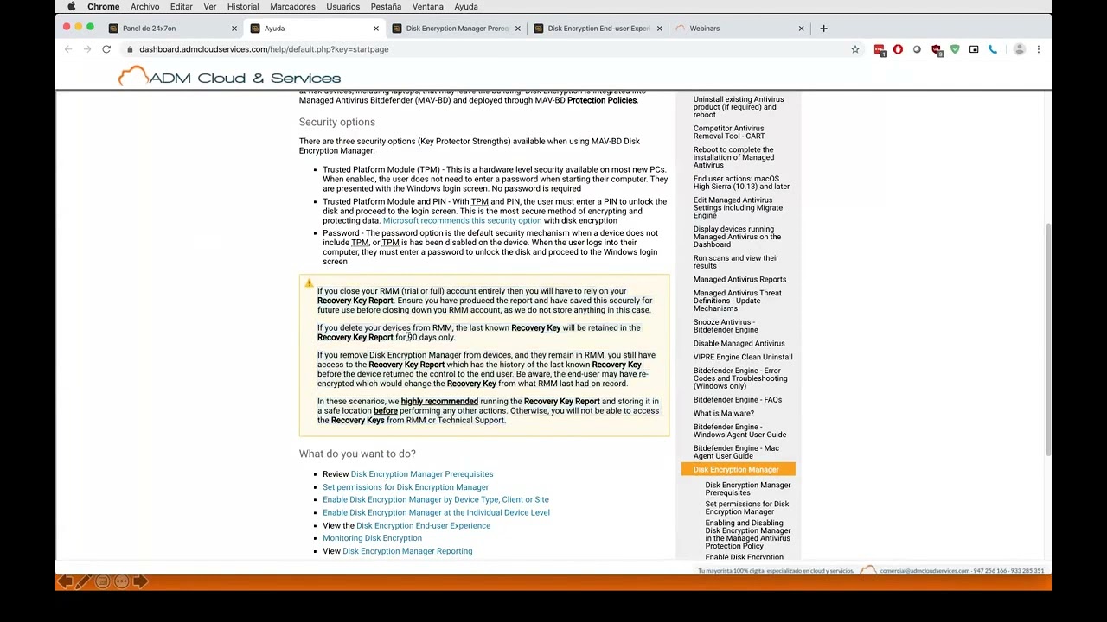Go back to the previous page
Image resolution: width=1107 pixels, height=622 pixels.
[x=68, y=49]
